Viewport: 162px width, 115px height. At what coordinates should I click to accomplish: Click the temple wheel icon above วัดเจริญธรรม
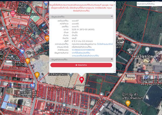[x=147, y=50]
